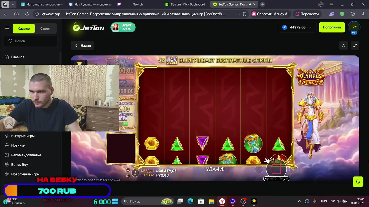Open the hamburger menu in JetTon sidebar
The width and height of the screenshot is (369, 207).
click(7, 28)
